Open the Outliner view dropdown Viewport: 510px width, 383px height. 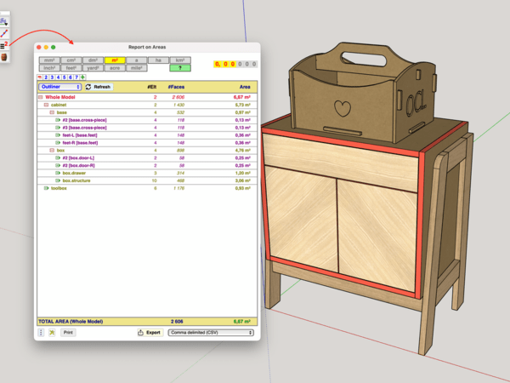(x=59, y=87)
